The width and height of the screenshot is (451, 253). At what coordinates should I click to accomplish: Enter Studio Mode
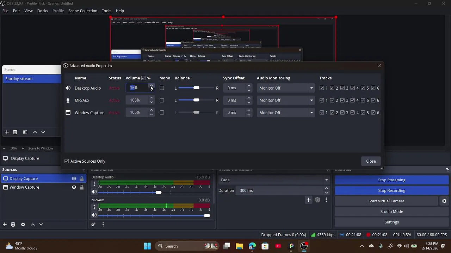[x=391, y=212]
